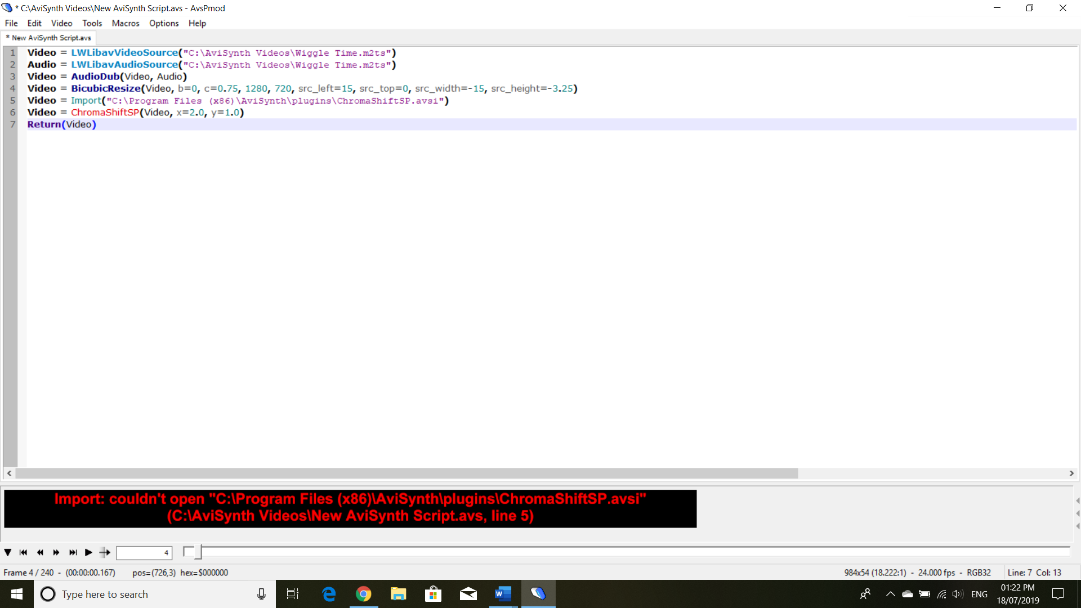Jump to the first frame

click(x=23, y=552)
